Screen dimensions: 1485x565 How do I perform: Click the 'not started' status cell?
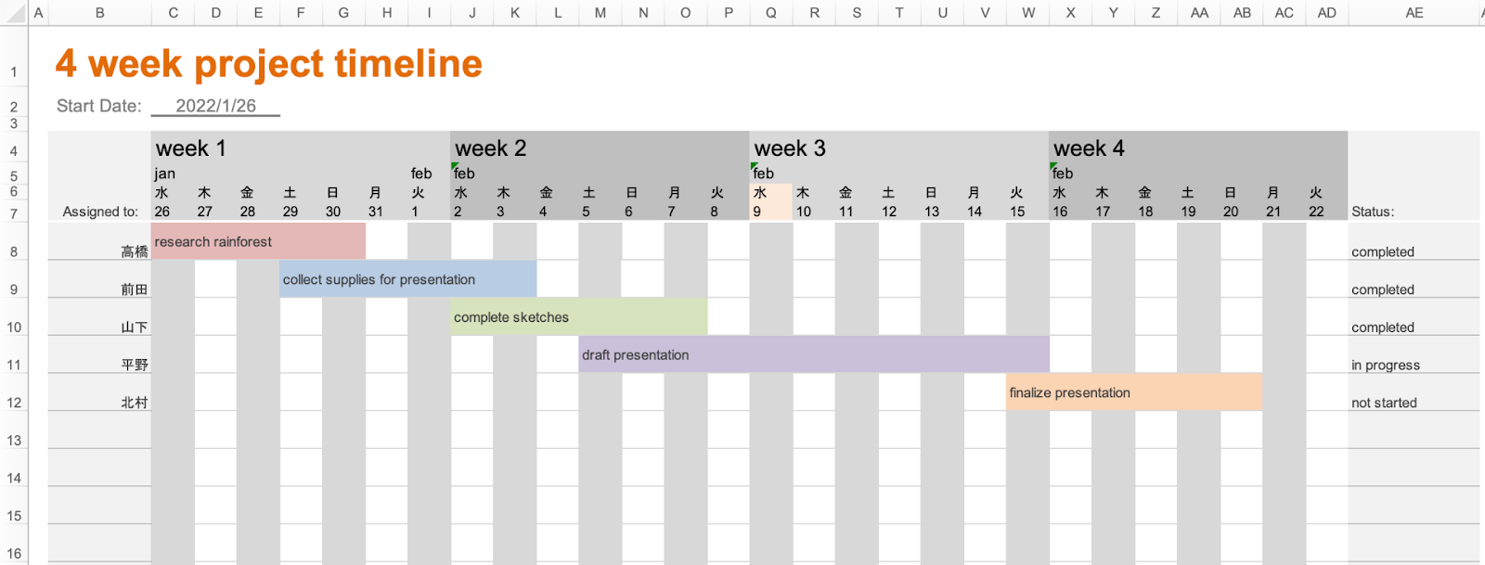[1414, 403]
